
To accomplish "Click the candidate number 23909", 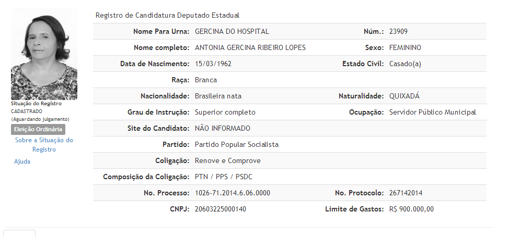I will click(399, 32).
